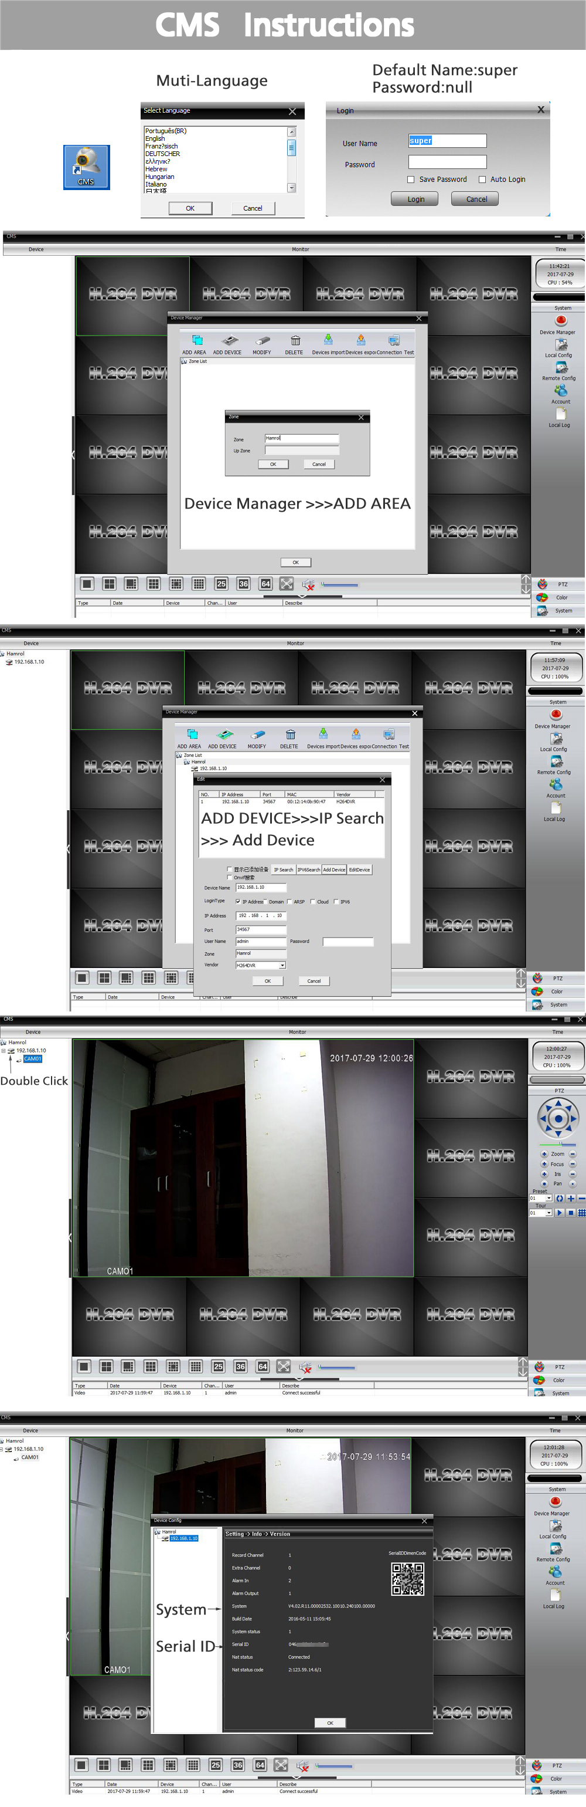
Task: Click the PTZ Focus minus icon
Action: tap(572, 1164)
